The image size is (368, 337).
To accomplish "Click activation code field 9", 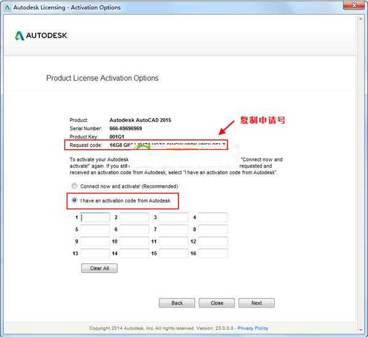I will (x=95, y=241).
